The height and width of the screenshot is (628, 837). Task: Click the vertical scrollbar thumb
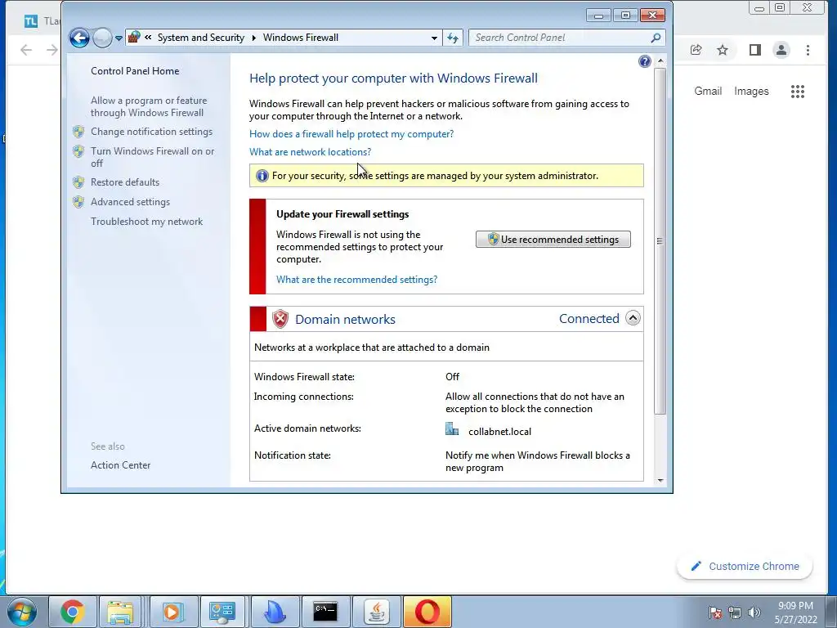[x=660, y=240]
